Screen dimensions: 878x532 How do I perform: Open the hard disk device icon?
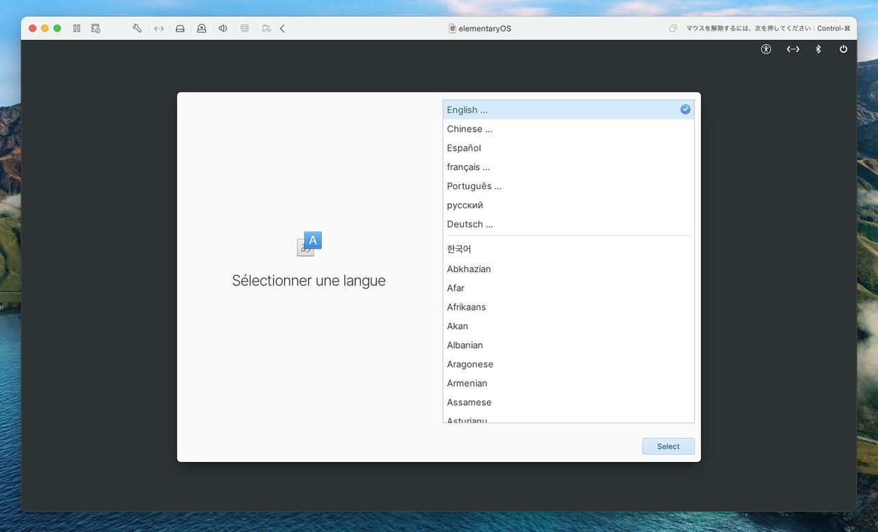(180, 28)
